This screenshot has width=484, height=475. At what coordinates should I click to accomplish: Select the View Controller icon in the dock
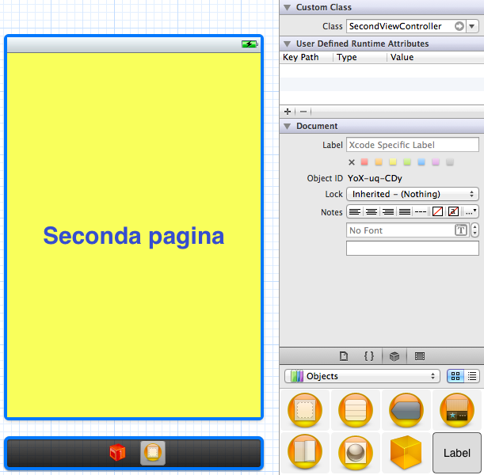point(153,453)
